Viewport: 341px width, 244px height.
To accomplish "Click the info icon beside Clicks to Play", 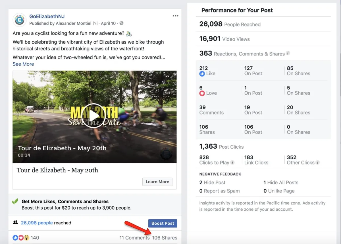I will click(x=232, y=163).
